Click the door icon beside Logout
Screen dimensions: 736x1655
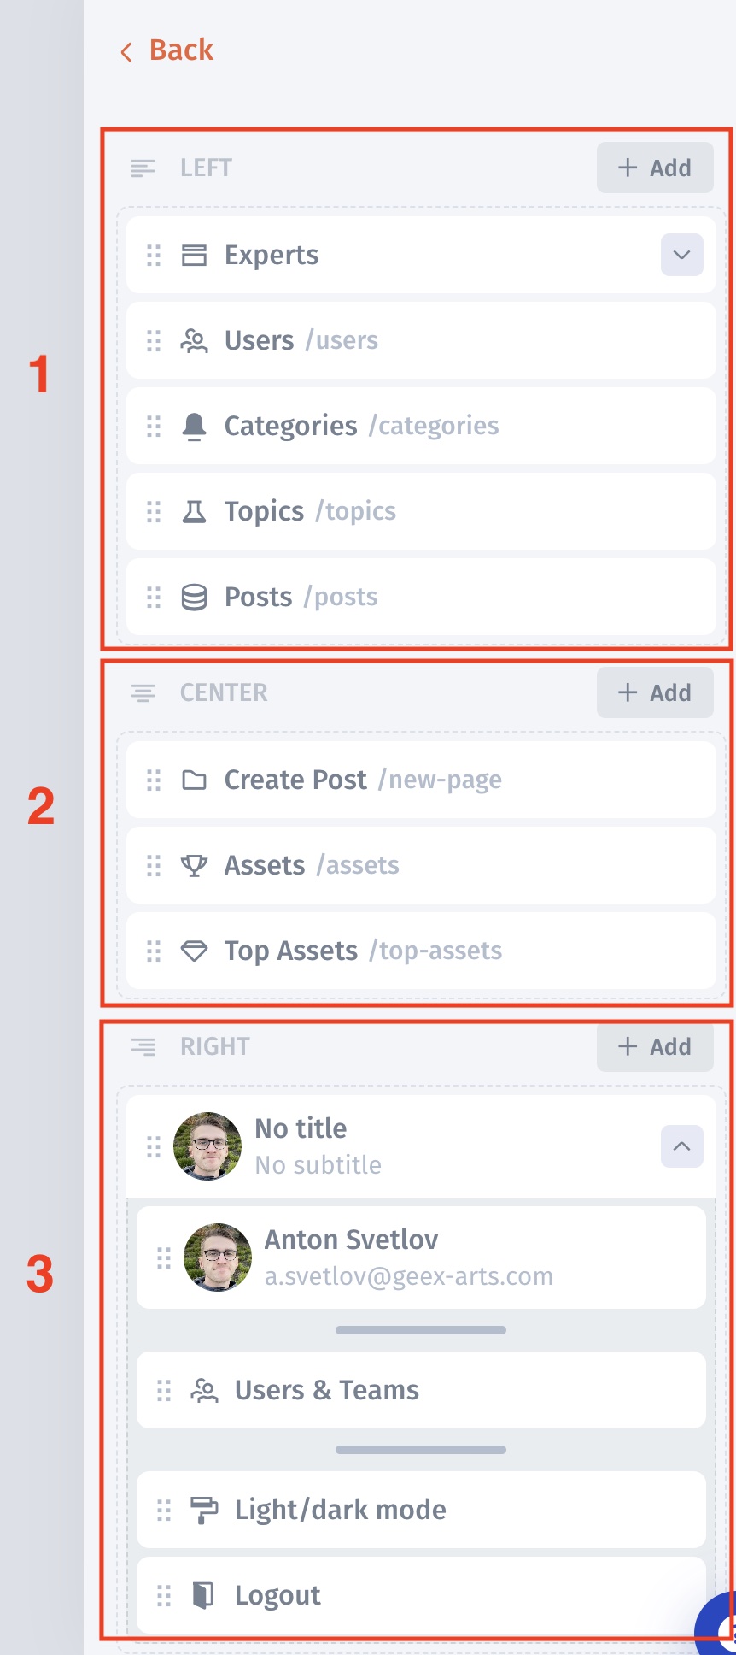pyautogui.click(x=204, y=1595)
